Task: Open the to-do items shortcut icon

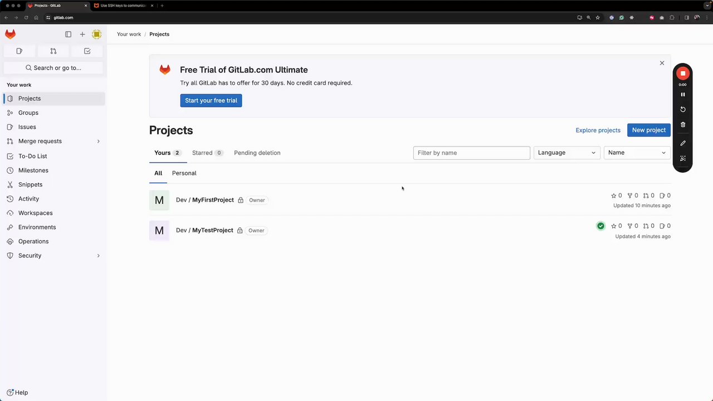Action: click(x=87, y=51)
